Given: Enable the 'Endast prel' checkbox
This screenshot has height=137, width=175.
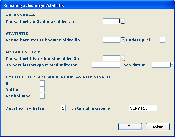Looking at the screenshot, I should 162,40.
